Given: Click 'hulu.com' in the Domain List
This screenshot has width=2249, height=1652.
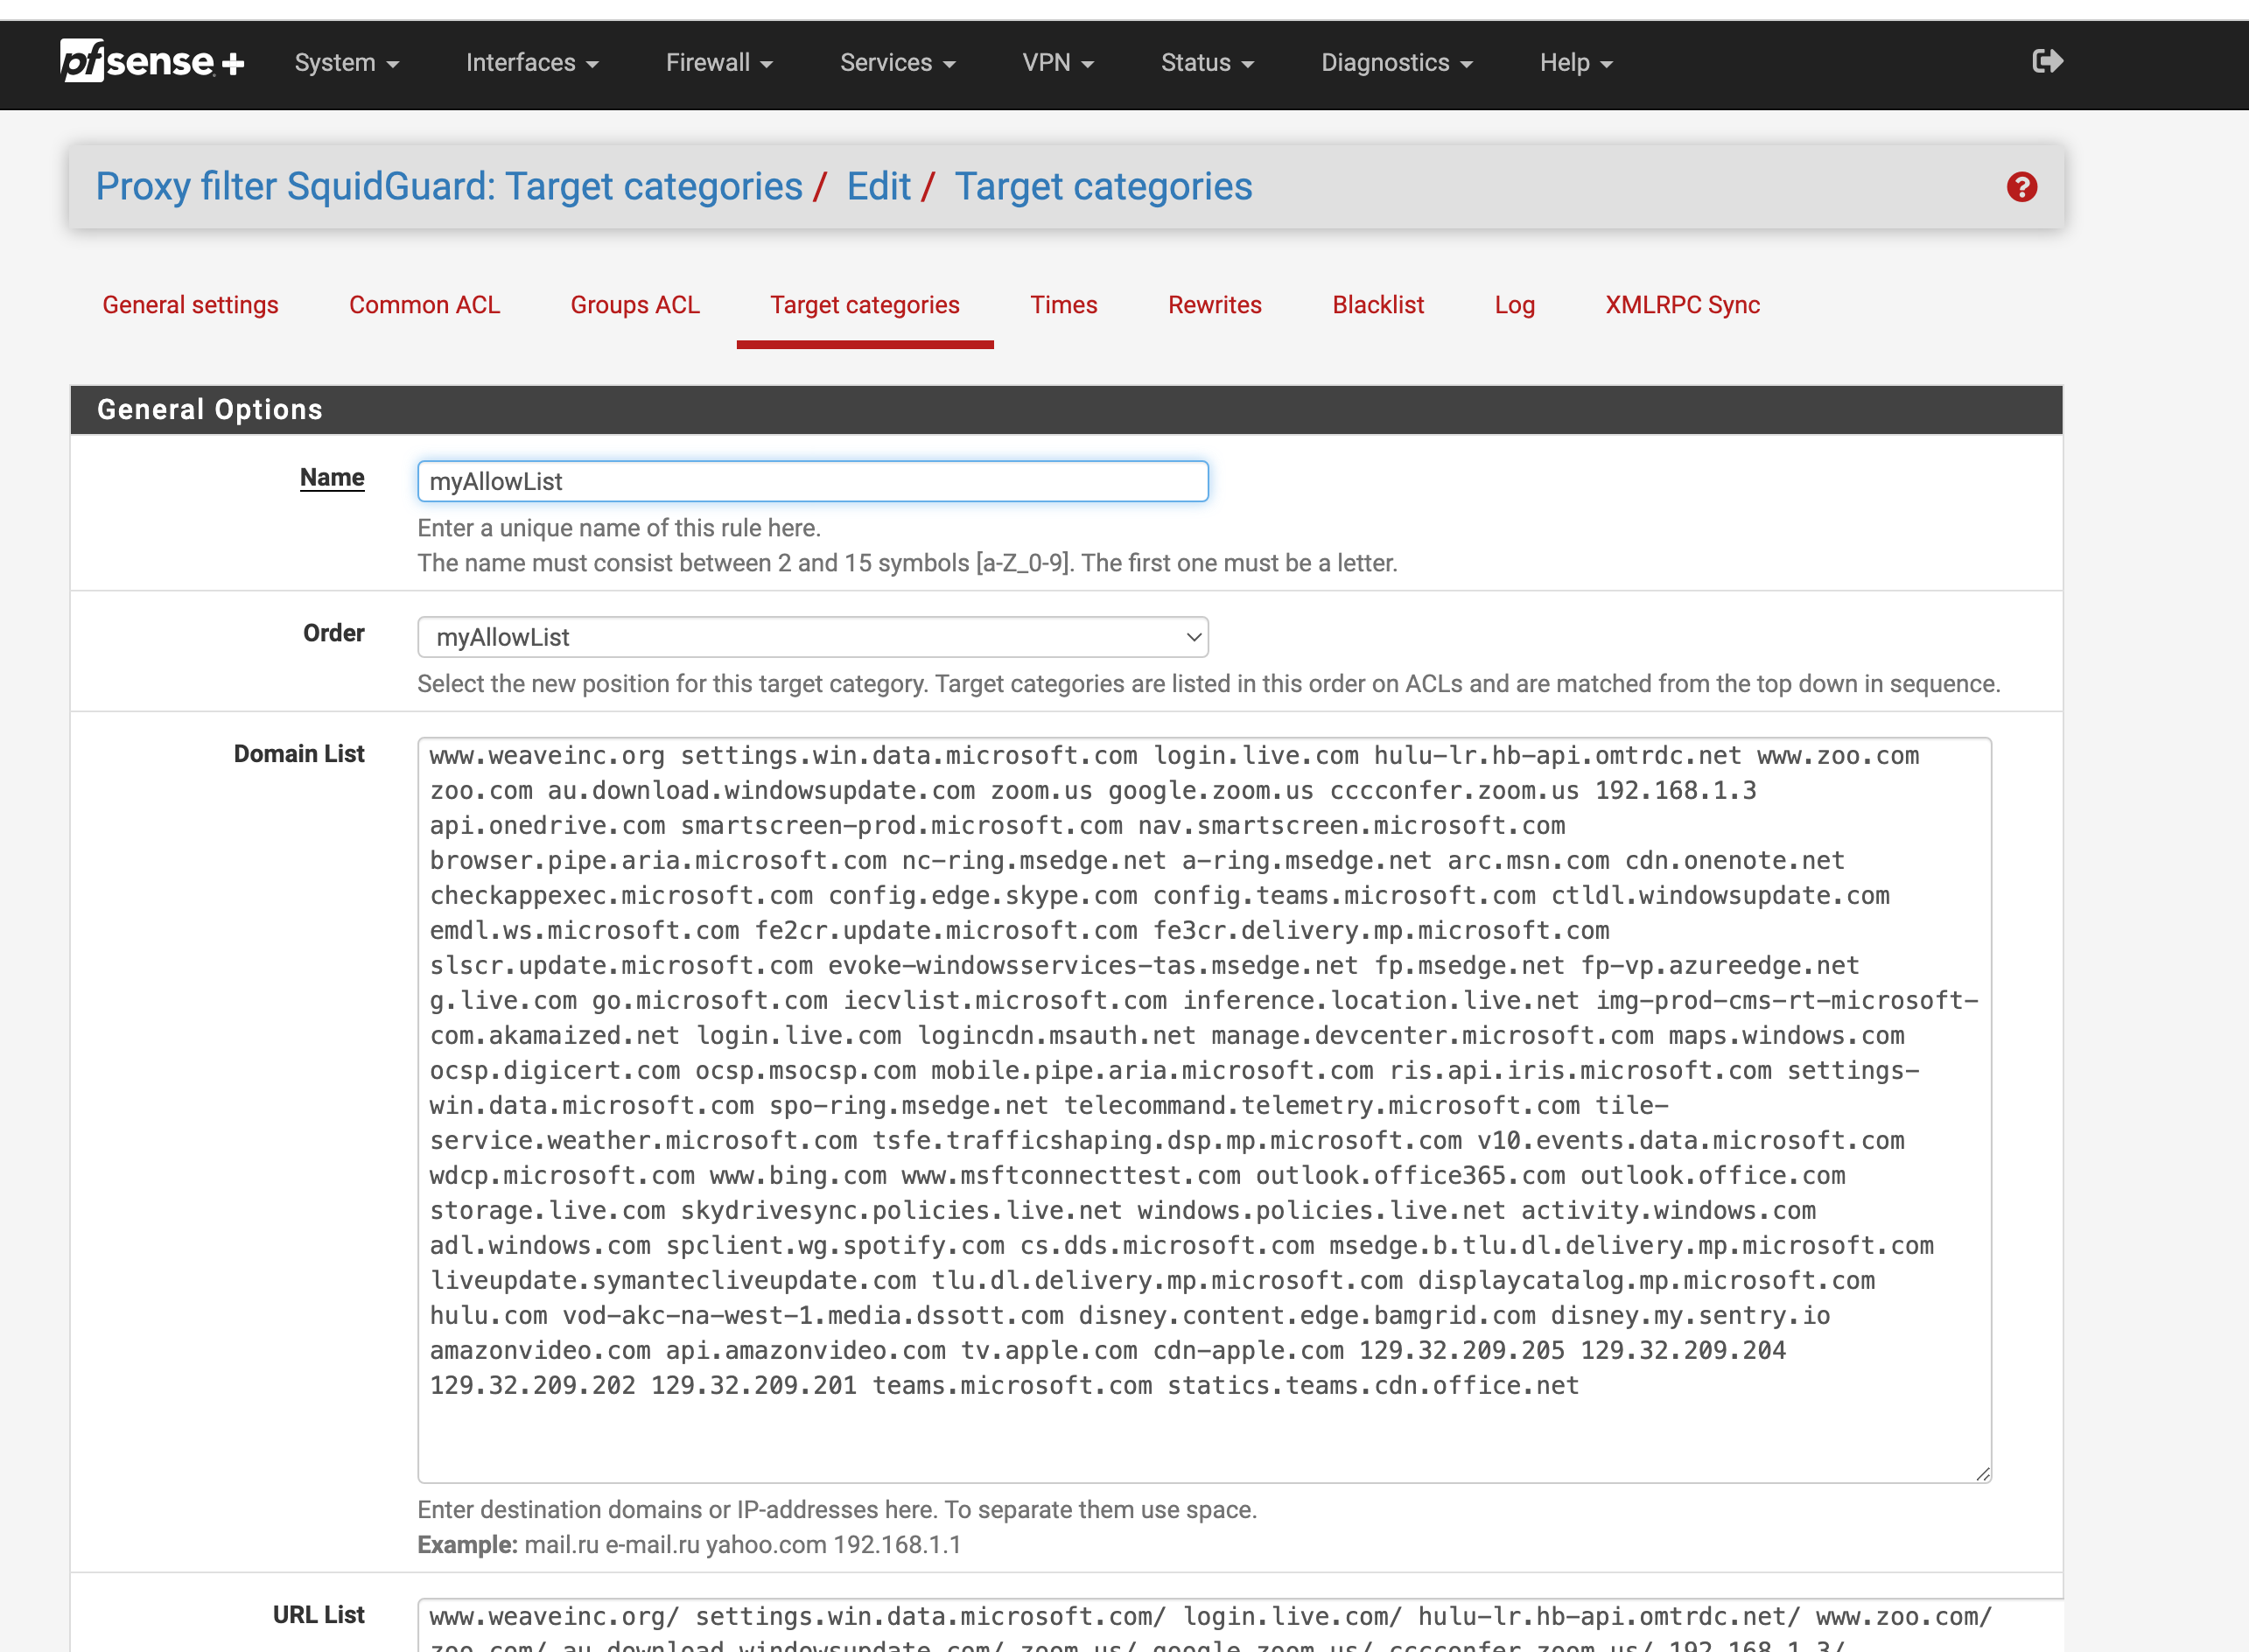Looking at the screenshot, I should (x=489, y=1316).
